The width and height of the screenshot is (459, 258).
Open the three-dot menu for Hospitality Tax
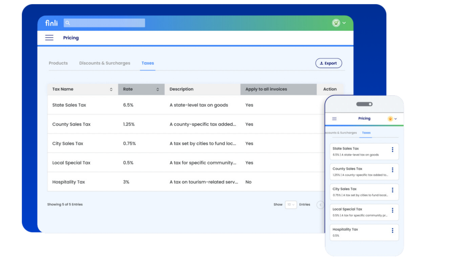(x=392, y=231)
